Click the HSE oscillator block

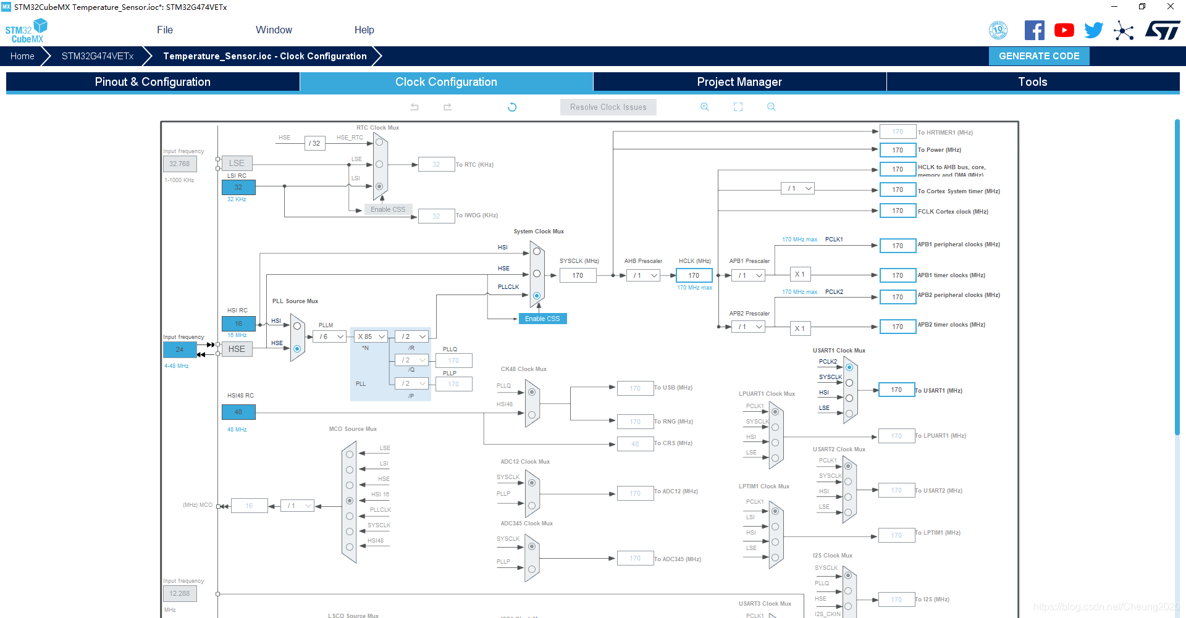237,349
